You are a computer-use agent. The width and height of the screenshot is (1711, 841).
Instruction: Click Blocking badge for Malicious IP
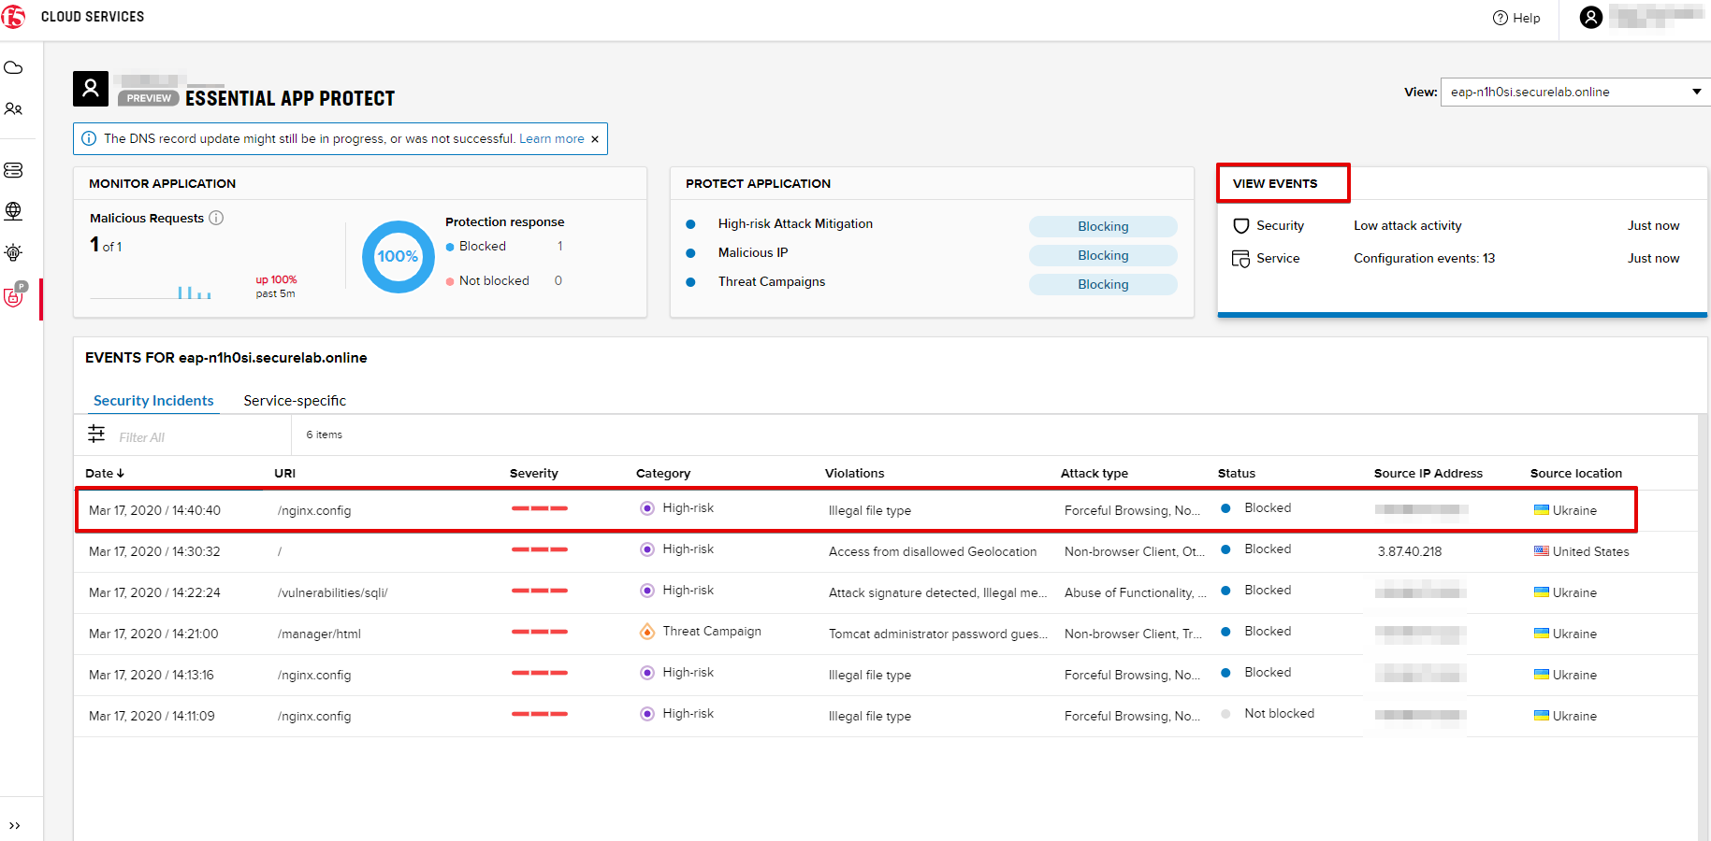click(x=1103, y=255)
